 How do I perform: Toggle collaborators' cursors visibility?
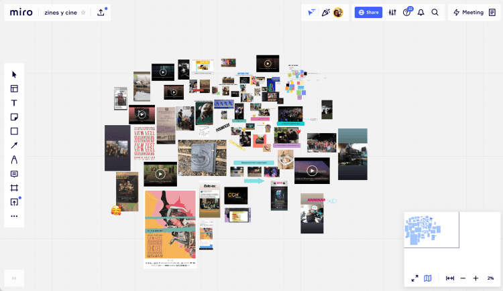[311, 12]
